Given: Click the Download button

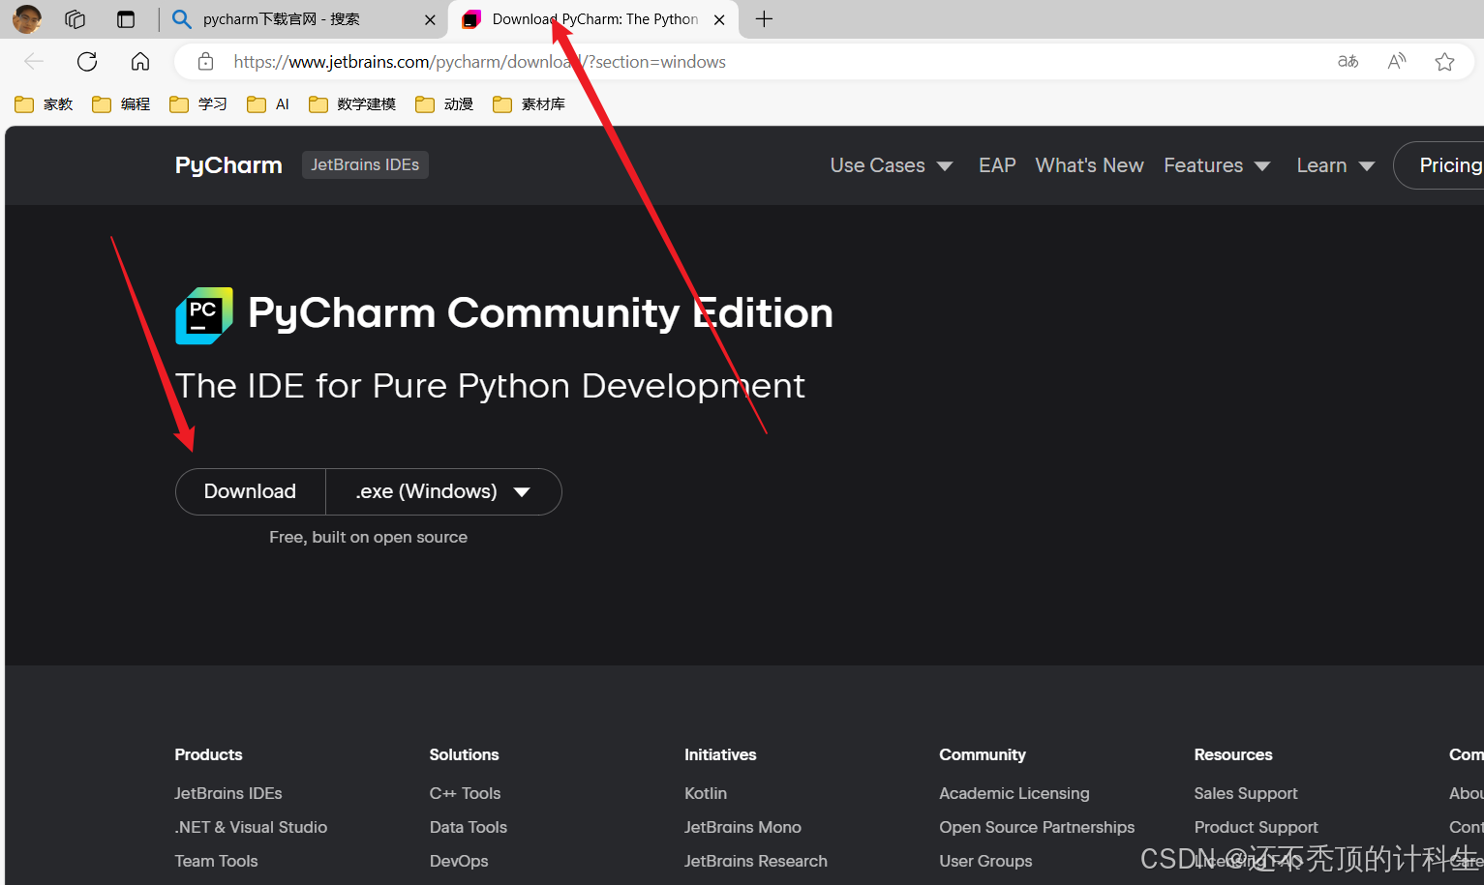Looking at the screenshot, I should coord(250,491).
